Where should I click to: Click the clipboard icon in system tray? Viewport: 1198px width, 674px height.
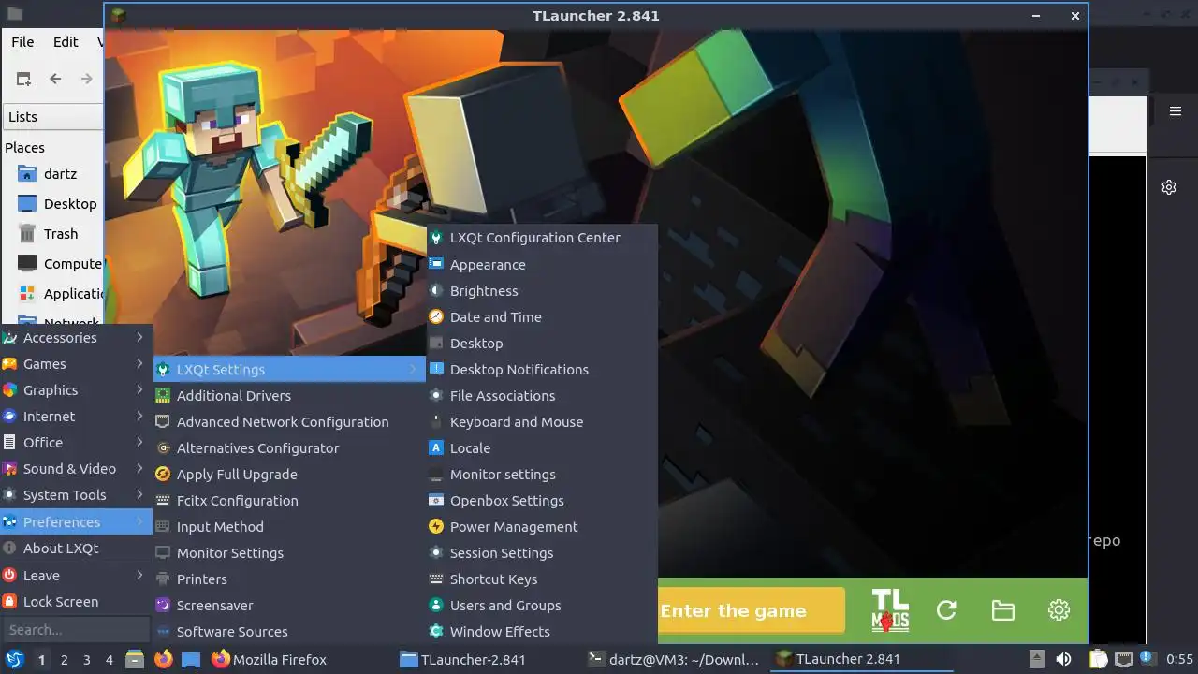(x=1099, y=659)
